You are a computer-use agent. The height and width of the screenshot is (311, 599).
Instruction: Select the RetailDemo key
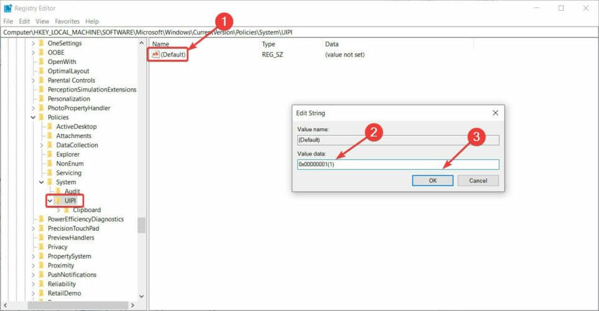pos(64,293)
